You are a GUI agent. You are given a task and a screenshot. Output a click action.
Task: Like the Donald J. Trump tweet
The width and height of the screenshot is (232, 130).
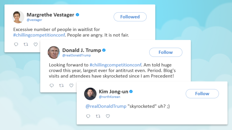point(71,86)
